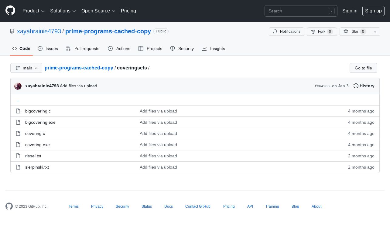Open covering.c file
Image resolution: width=390 pixels, height=225 pixels.
pos(35,133)
